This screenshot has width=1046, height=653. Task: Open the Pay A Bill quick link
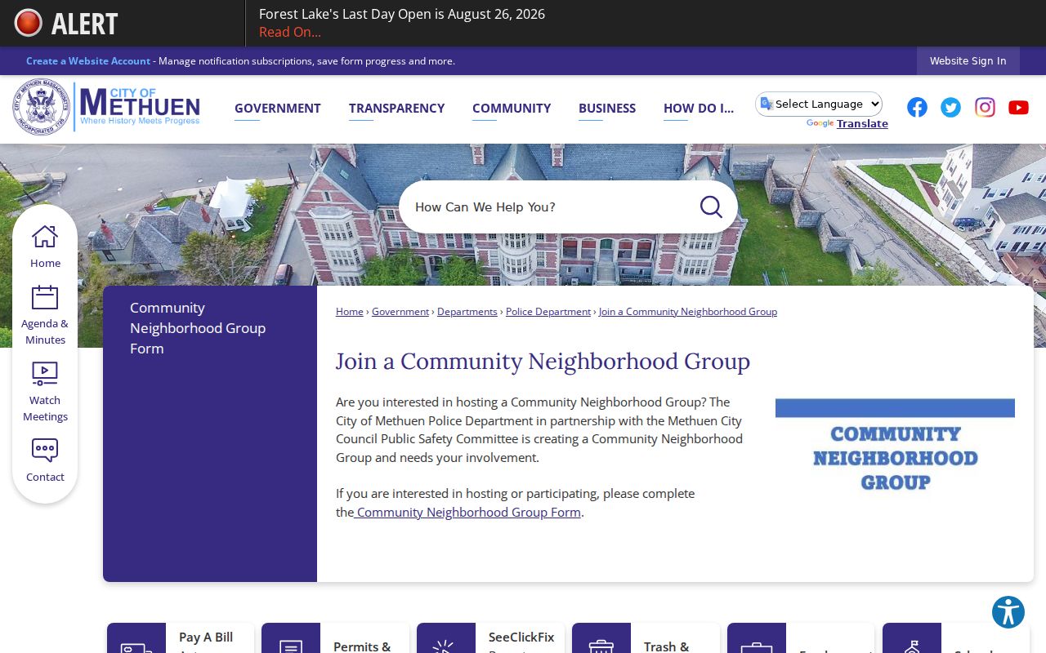[x=181, y=638]
